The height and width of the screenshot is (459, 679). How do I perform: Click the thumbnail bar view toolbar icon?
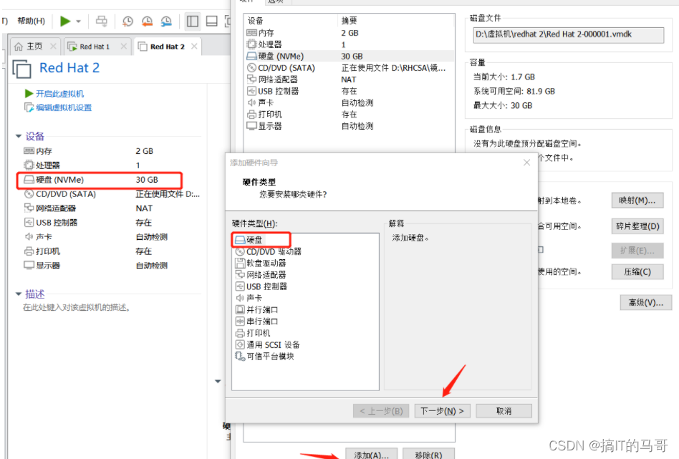(212, 21)
